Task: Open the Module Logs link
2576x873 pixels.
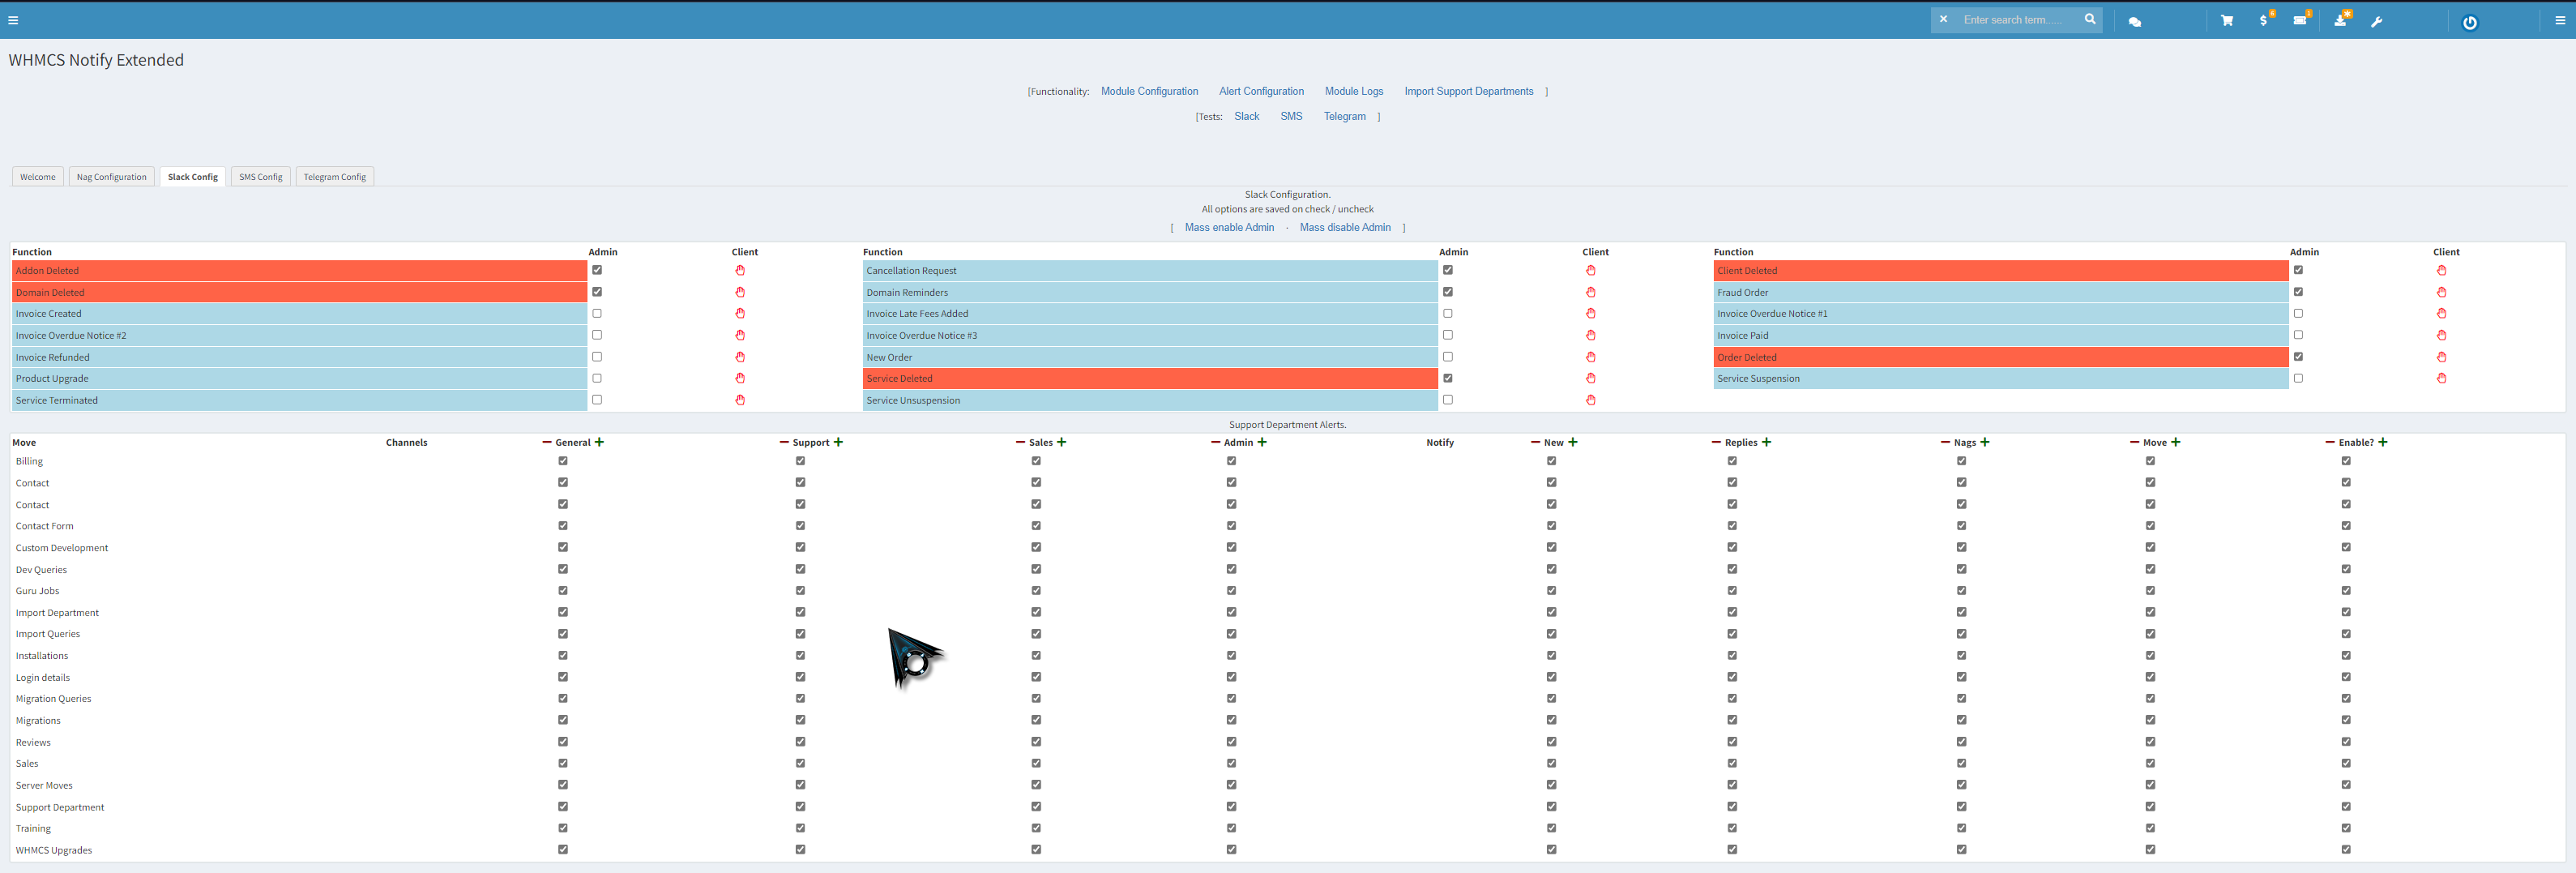Action: [1354, 91]
